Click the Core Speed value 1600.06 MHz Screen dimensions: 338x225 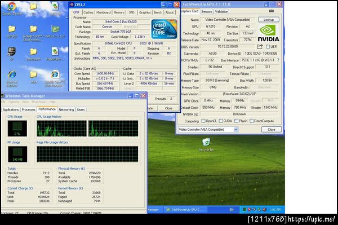(105, 73)
